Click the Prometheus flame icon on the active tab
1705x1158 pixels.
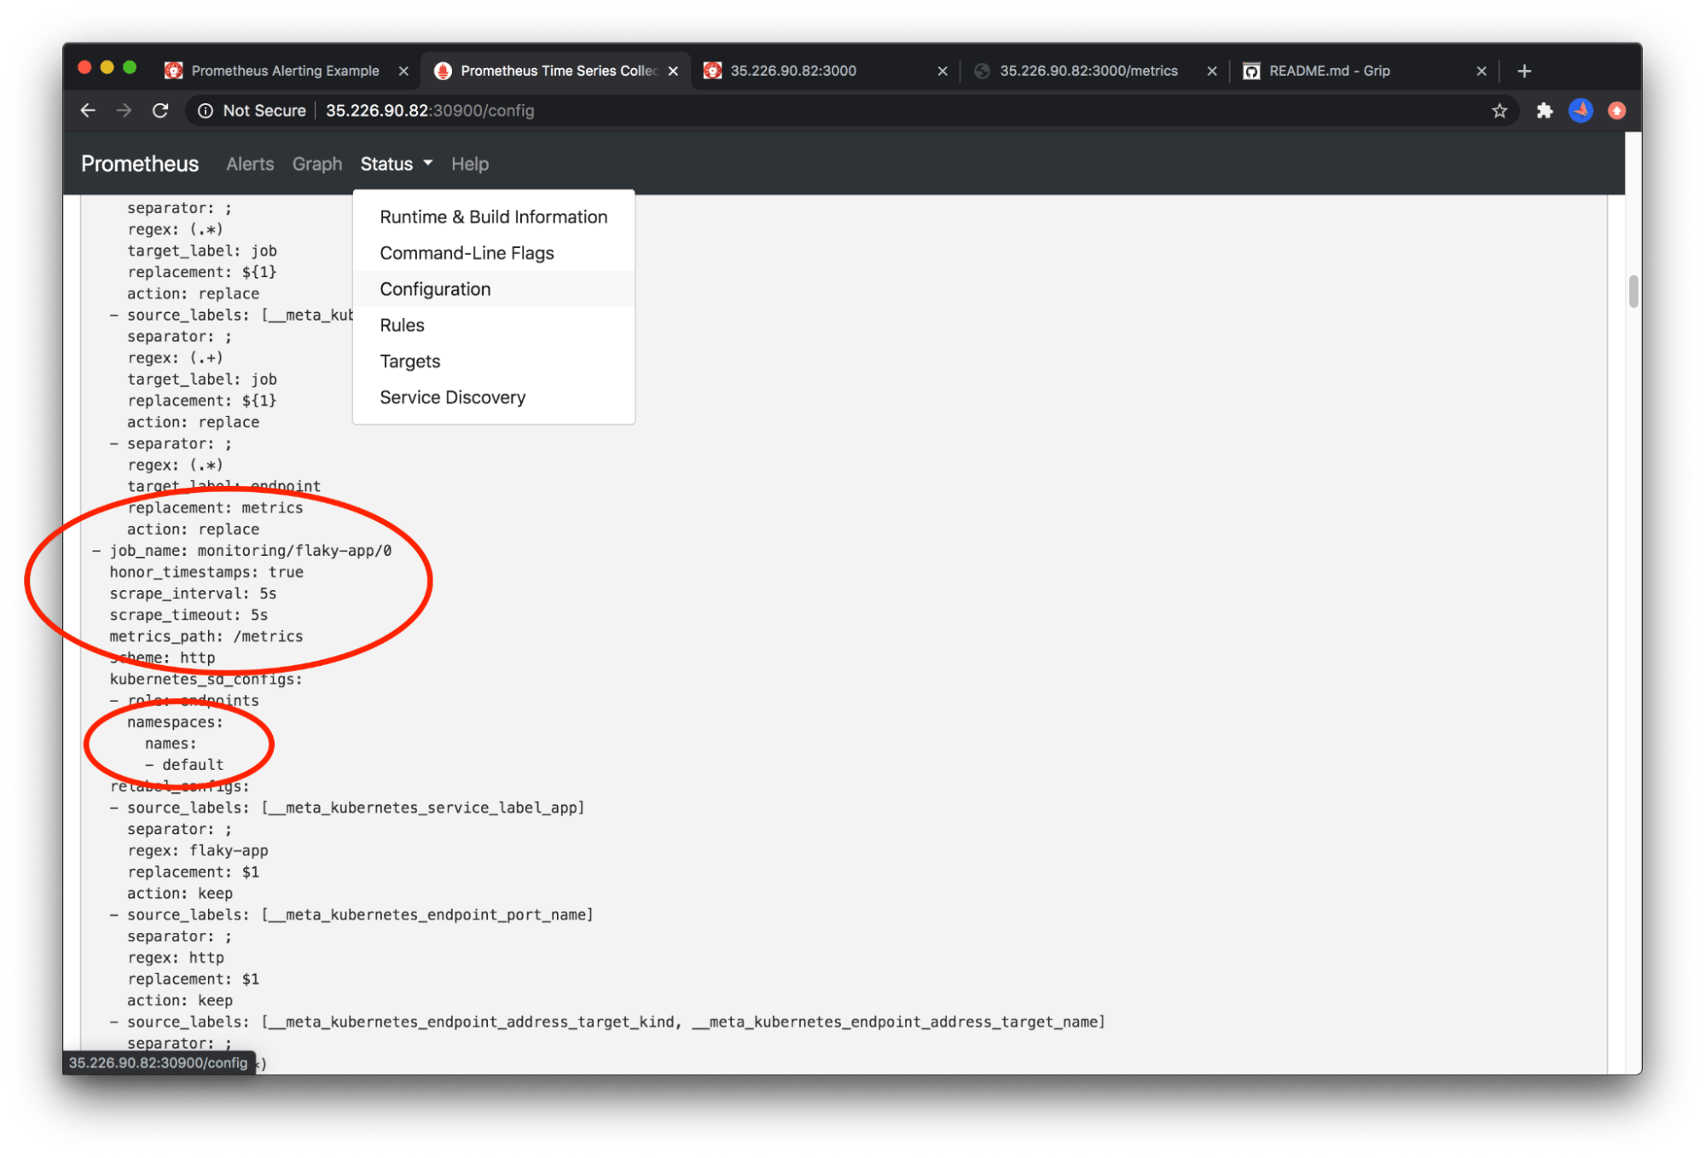click(x=443, y=71)
